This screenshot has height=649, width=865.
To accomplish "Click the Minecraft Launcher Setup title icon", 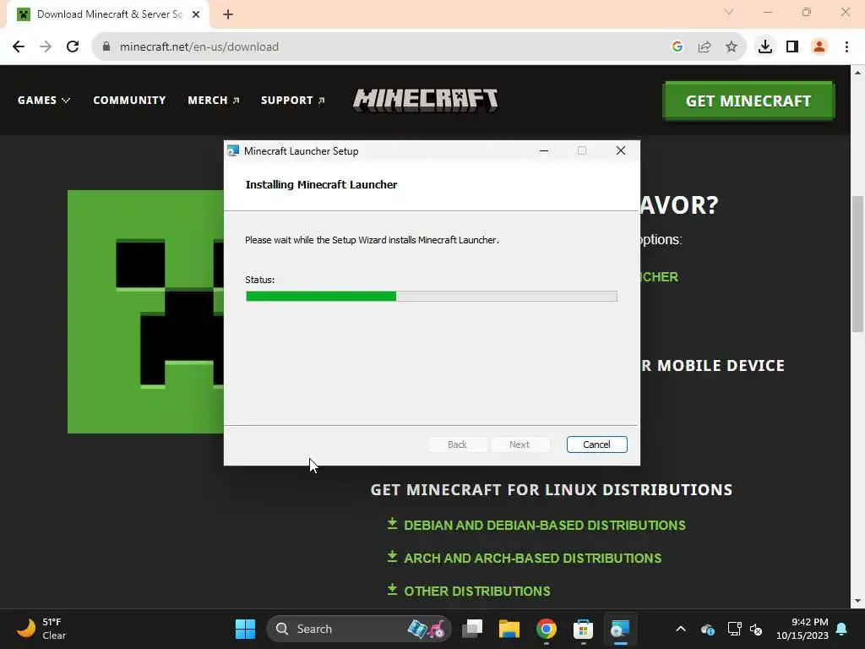I will [x=233, y=150].
